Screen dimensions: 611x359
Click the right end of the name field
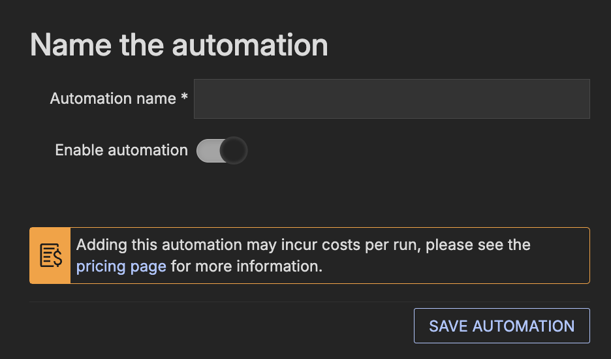click(578, 99)
